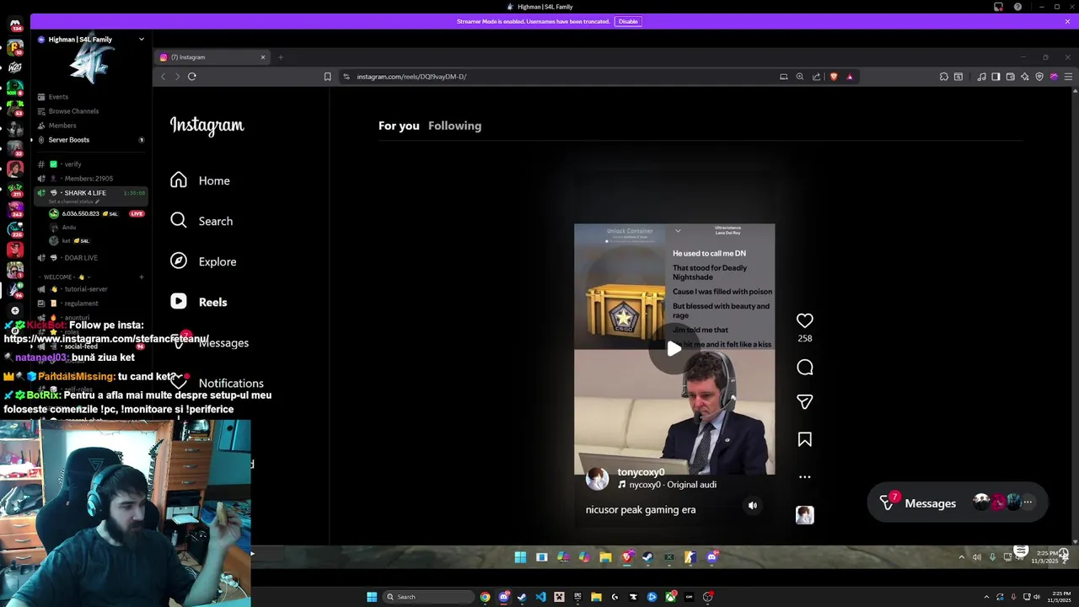Open tonycoxy0 username link
This screenshot has height=607, width=1079.
[641, 472]
